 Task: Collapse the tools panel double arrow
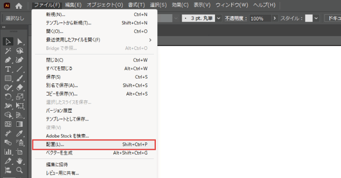4,27
